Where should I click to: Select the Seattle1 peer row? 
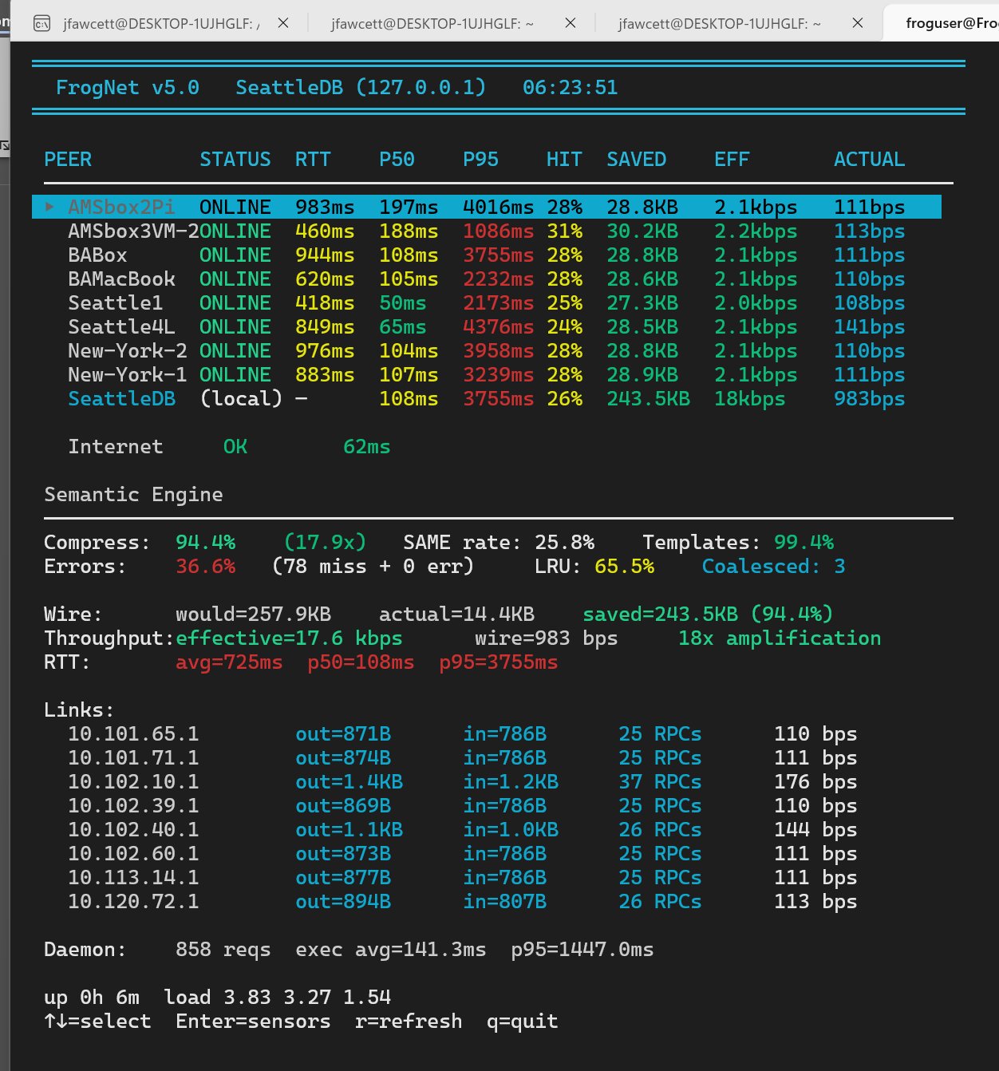click(115, 302)
